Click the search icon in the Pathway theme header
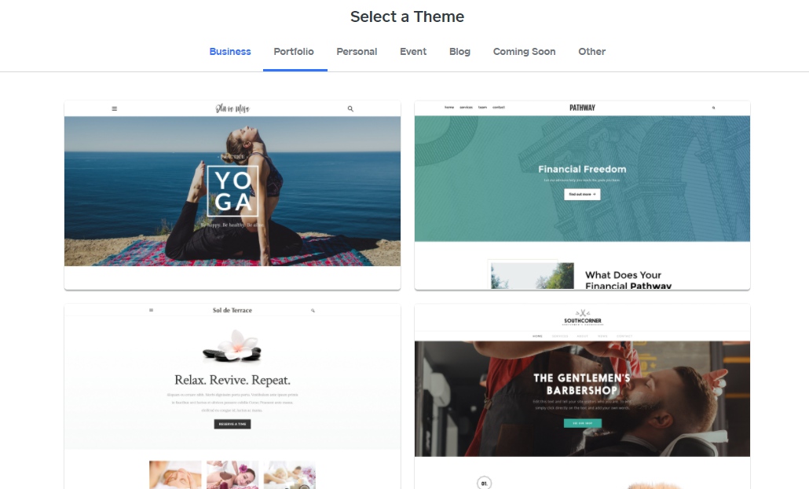The image size is (809, 489). coord(713,108)
